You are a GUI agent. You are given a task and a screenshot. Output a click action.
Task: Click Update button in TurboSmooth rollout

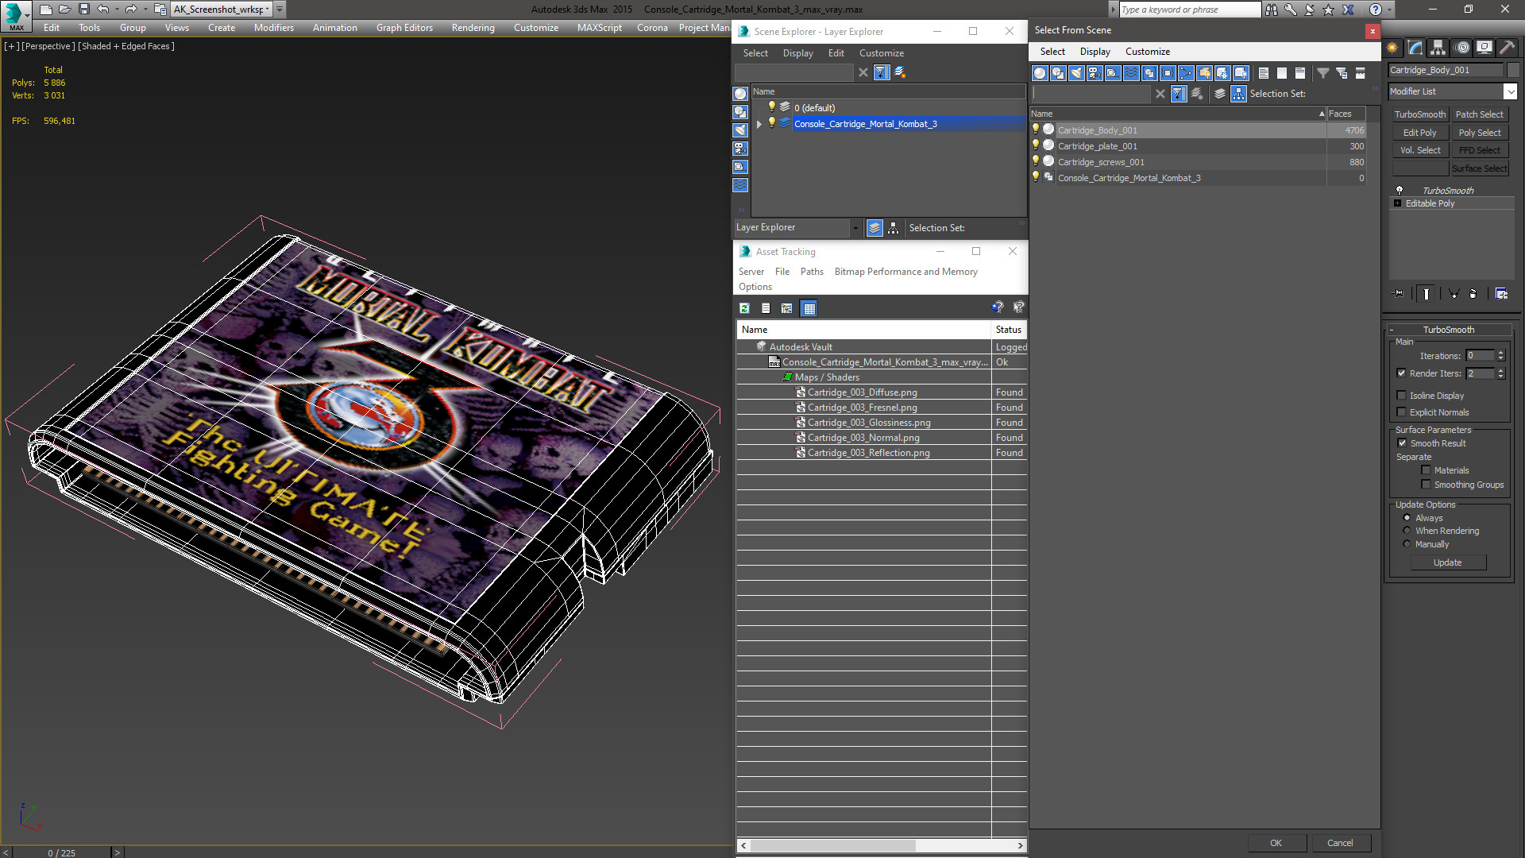[x=1447, y=562]
